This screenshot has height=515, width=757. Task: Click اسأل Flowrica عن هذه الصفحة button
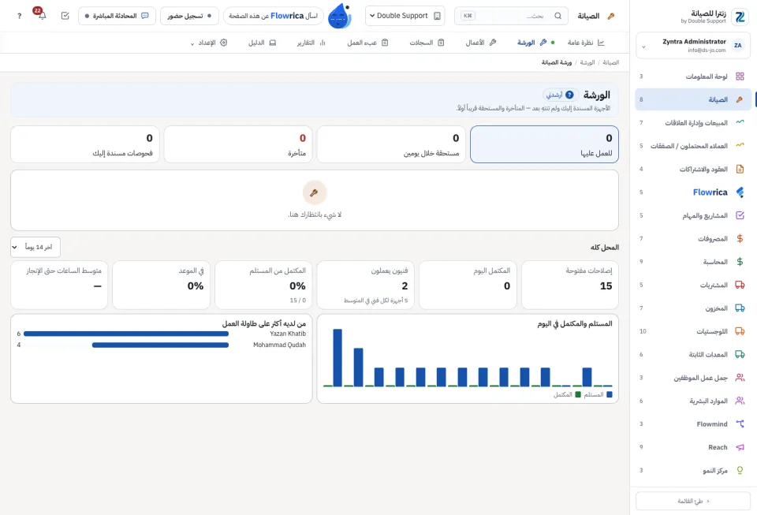tap(274, 16)
